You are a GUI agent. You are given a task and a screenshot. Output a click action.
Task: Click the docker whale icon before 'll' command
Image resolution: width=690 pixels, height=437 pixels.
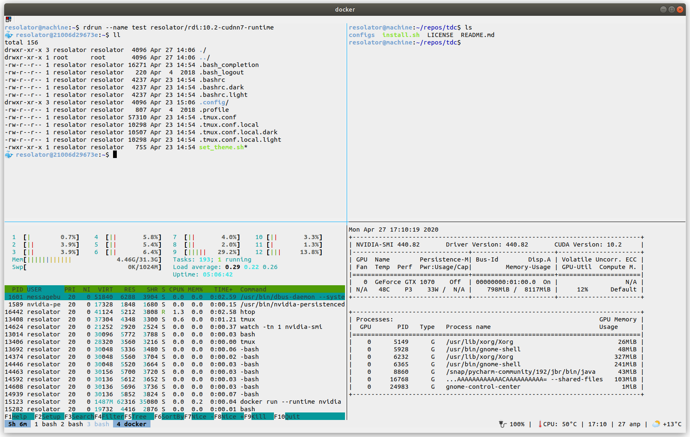(x=9, y=35)
